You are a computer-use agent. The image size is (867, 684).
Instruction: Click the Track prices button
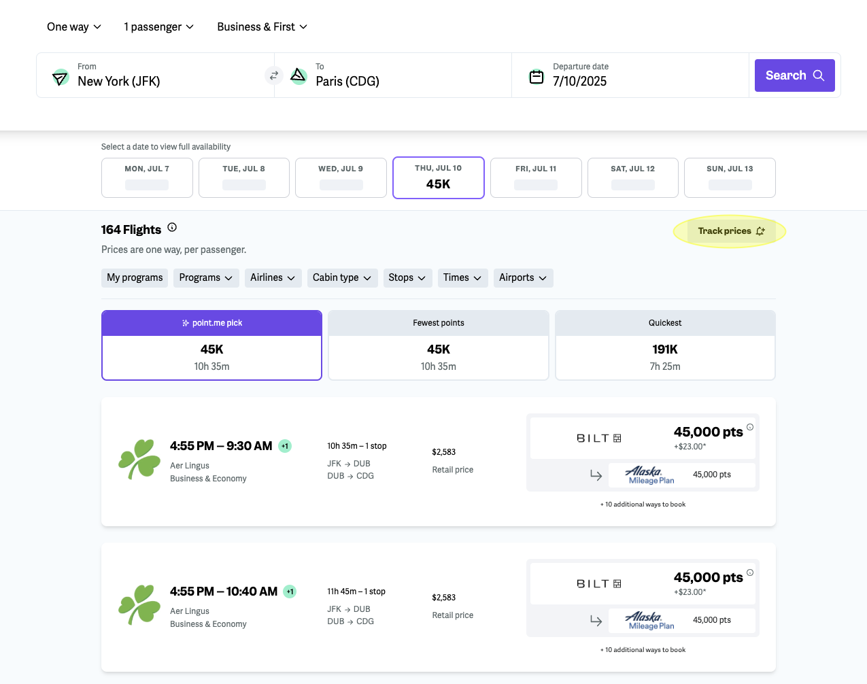click(x=732, y=231)
